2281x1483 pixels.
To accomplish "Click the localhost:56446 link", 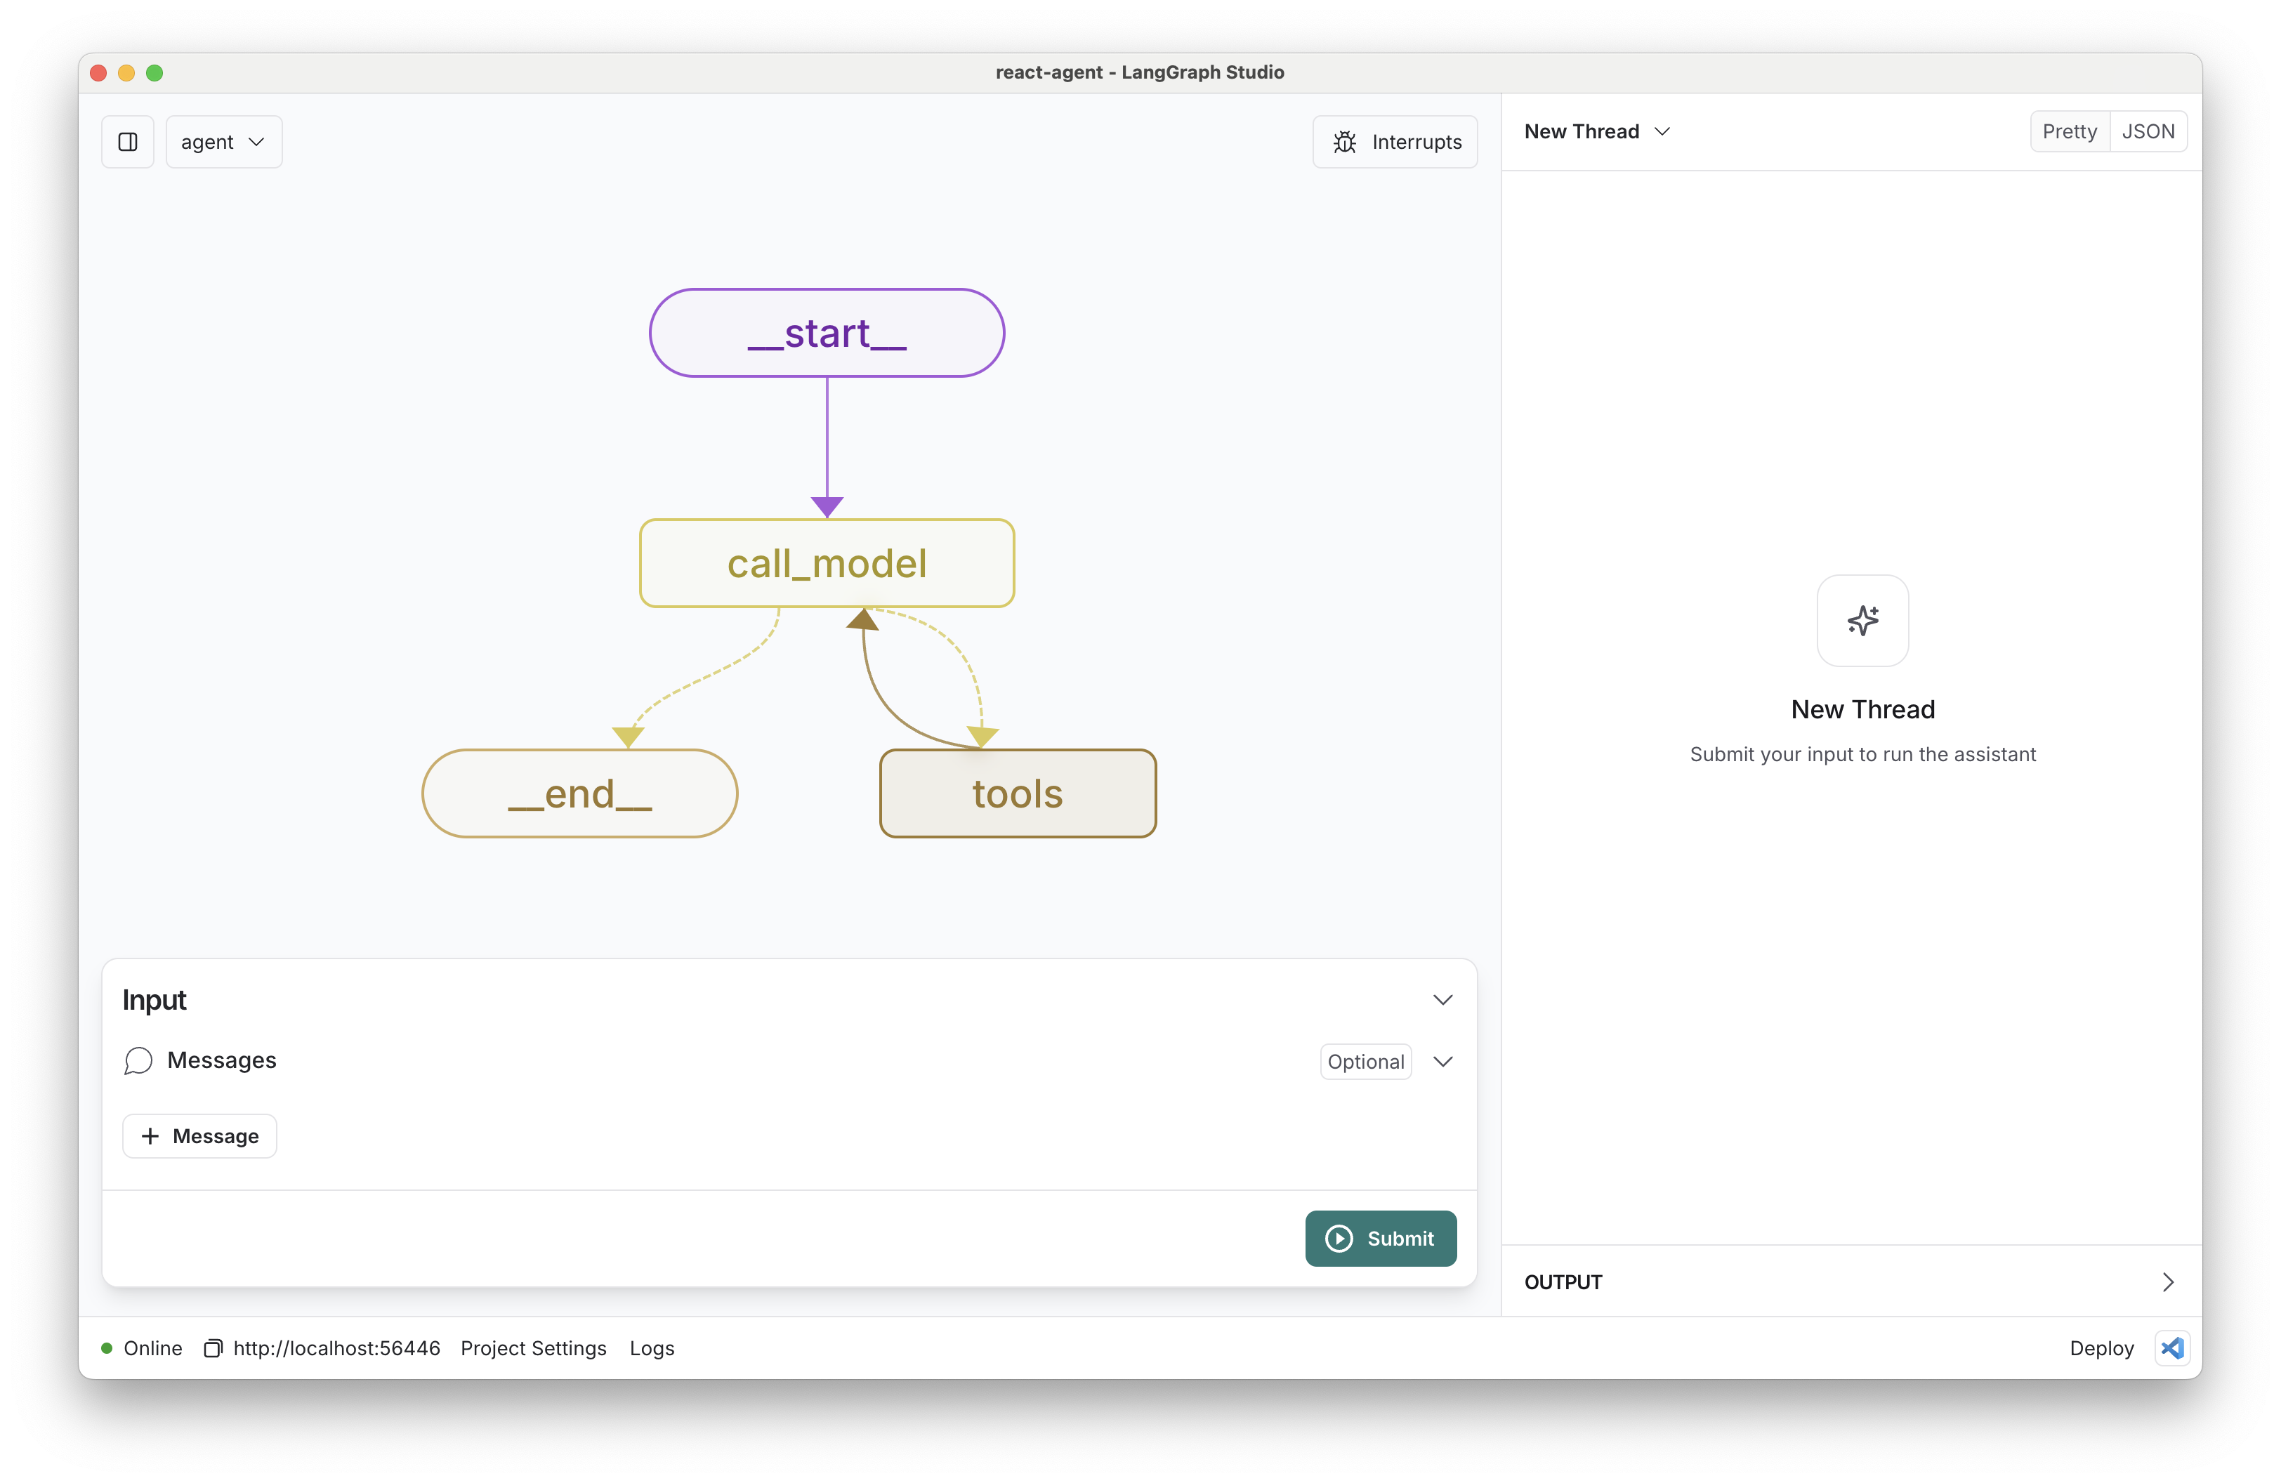I will point(338,1348).
